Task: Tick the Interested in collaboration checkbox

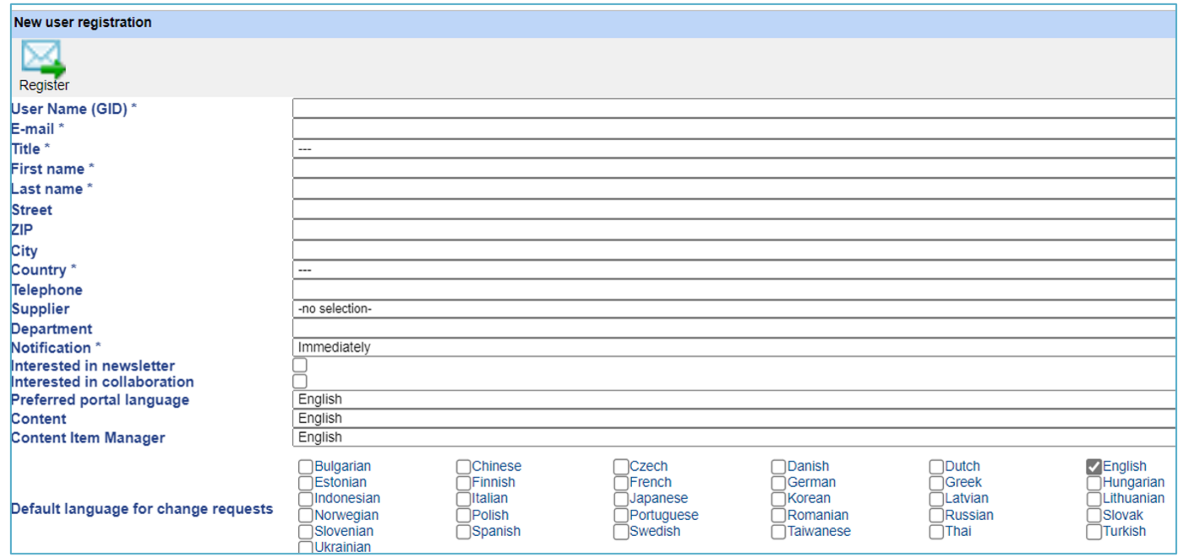Action: coord(300,381)
